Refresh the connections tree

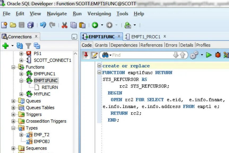pyautogui.click(x=20, y=46)
